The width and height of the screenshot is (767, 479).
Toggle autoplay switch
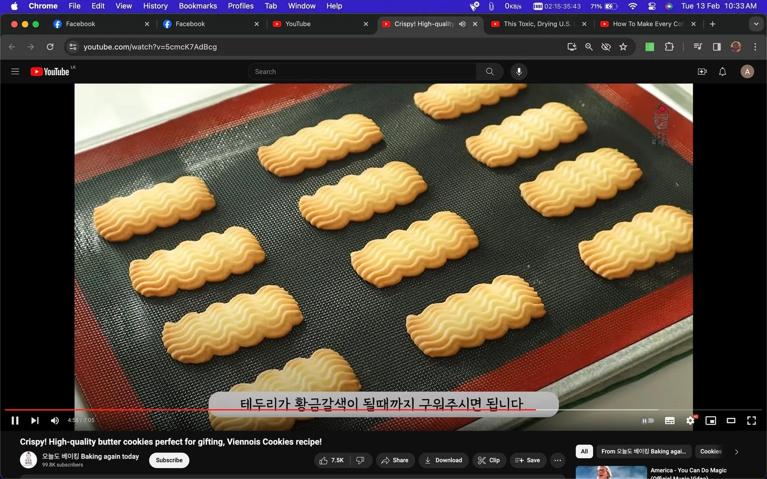(x=648, y=421)
